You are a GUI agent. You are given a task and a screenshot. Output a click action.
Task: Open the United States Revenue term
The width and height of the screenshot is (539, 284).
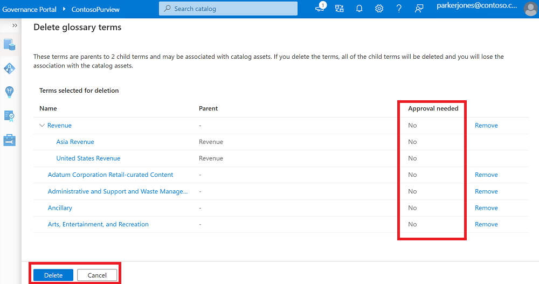tap(88, 158)
